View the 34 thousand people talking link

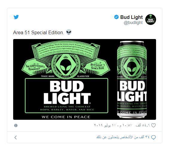coord(123,137)
